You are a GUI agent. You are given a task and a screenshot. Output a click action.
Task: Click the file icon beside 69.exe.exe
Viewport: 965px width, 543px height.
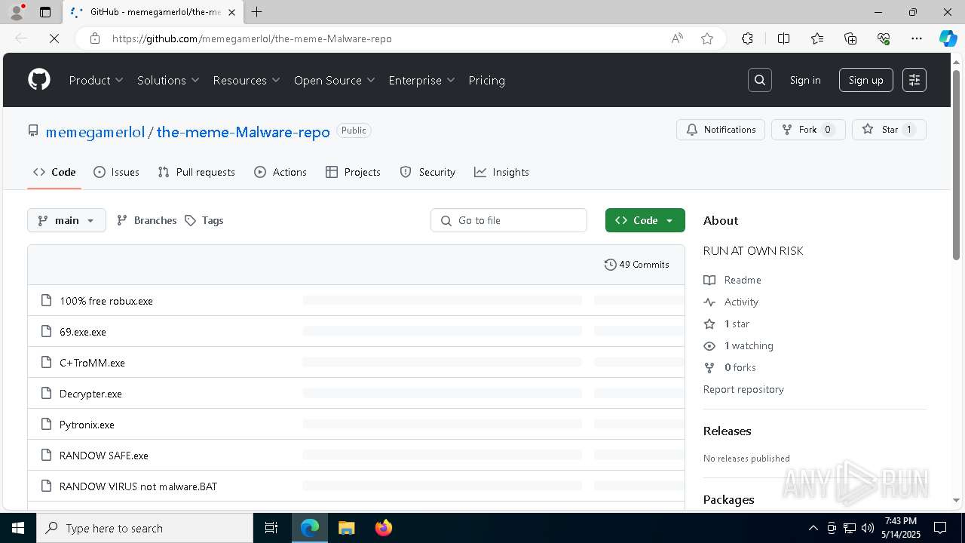click(46, 332)
